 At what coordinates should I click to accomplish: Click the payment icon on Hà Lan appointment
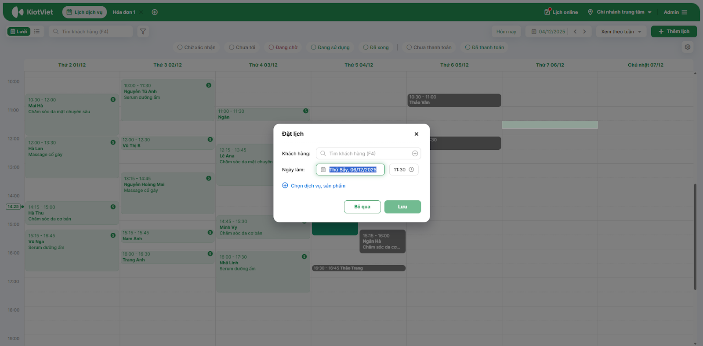coord(113,142)
